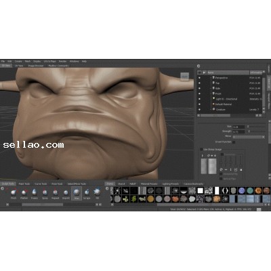Toggle visibility of the Top camera
This screenshot has width=271, height=271.
tap(199, 83)
